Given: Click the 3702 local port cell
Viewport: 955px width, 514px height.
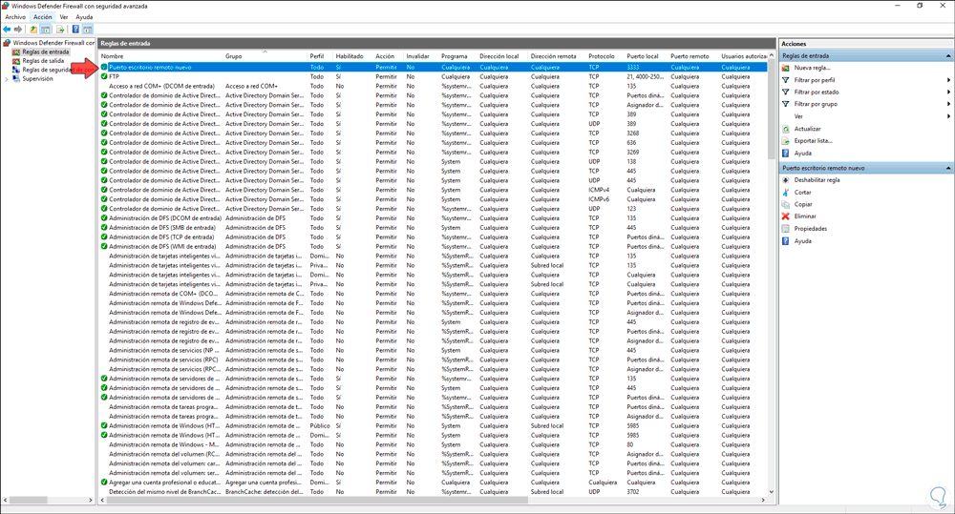Looking at the screenshot, I should click(x=633, y=491).
